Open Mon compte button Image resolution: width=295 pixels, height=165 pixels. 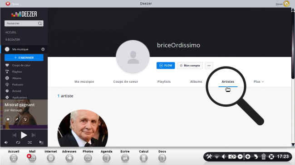pyautogui.click(x=190, y=66)
